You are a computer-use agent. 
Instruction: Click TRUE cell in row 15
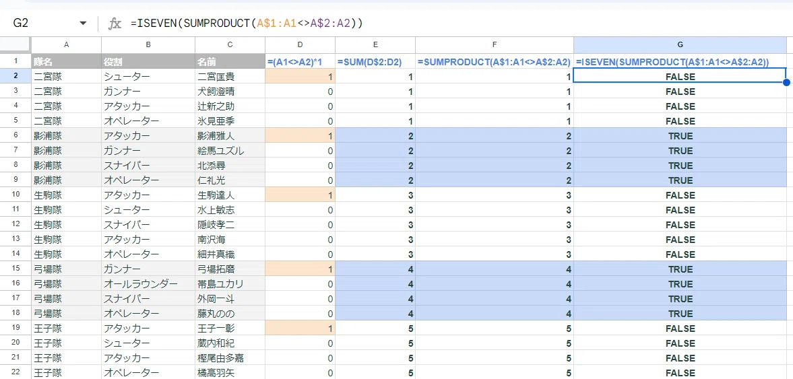click(x=680, y=269)
